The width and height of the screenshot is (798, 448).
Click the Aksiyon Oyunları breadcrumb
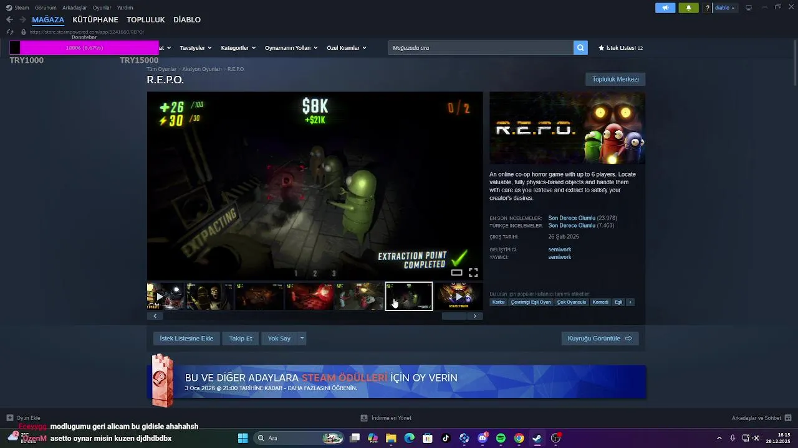pyautogui.click(x=202, y=69)
